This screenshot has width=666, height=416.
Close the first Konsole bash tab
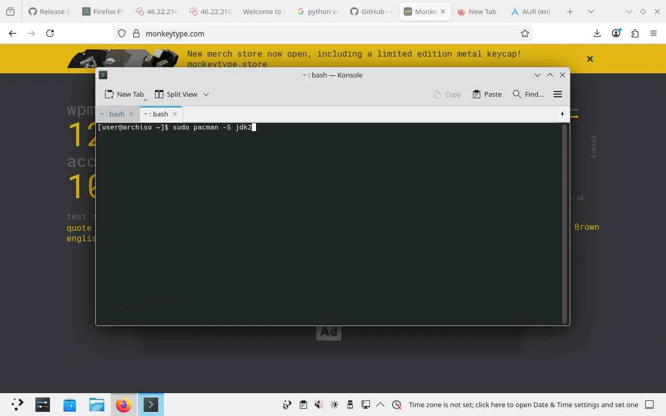point(131,114)
